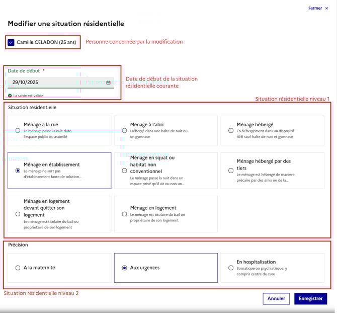This screenshot has height=330, width=337.
Task: Click the Précision section label
Action: (18, 245)
